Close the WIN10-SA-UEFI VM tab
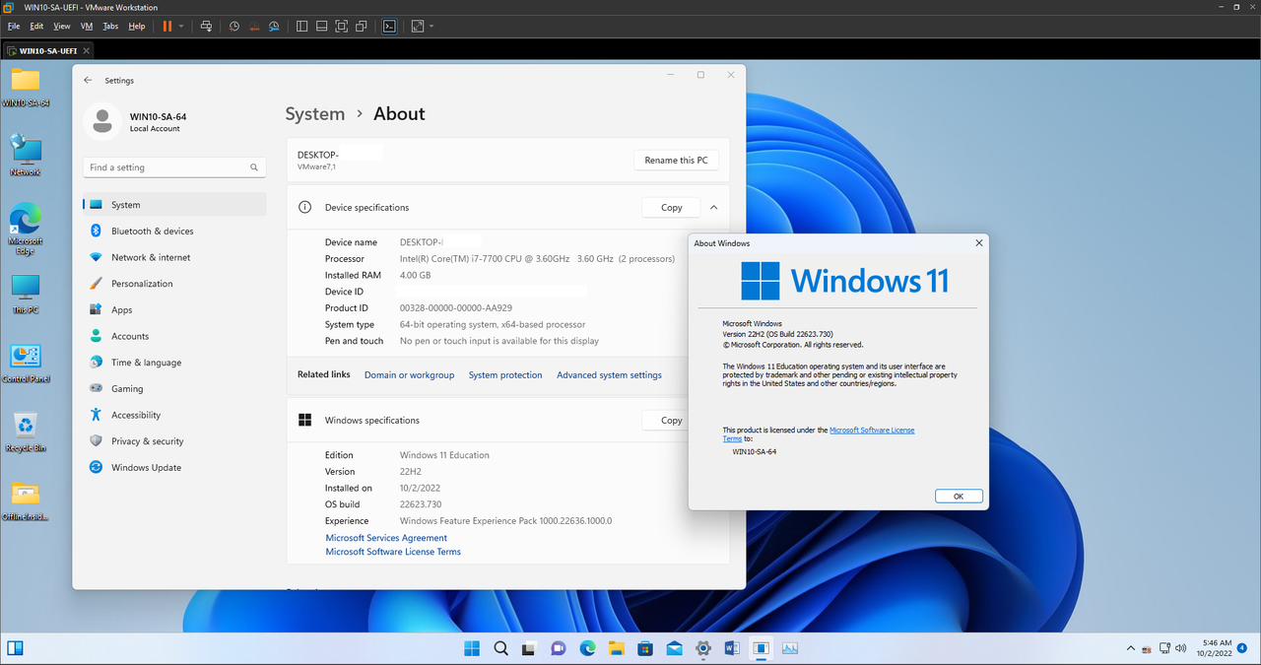This screenshot has height=665, width=1261. point(87,49)
